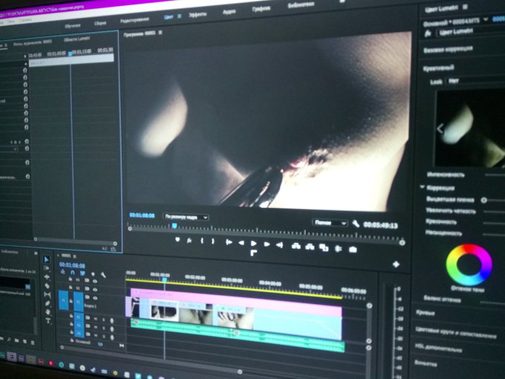Toggle V3 track eye visibility

coord(95,281)
